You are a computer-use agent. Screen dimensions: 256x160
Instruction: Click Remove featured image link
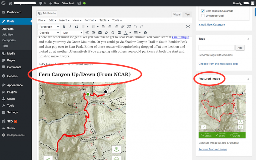click(x=213, y=149)
